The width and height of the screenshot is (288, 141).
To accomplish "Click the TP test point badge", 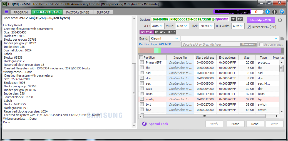I will [233, 19].
